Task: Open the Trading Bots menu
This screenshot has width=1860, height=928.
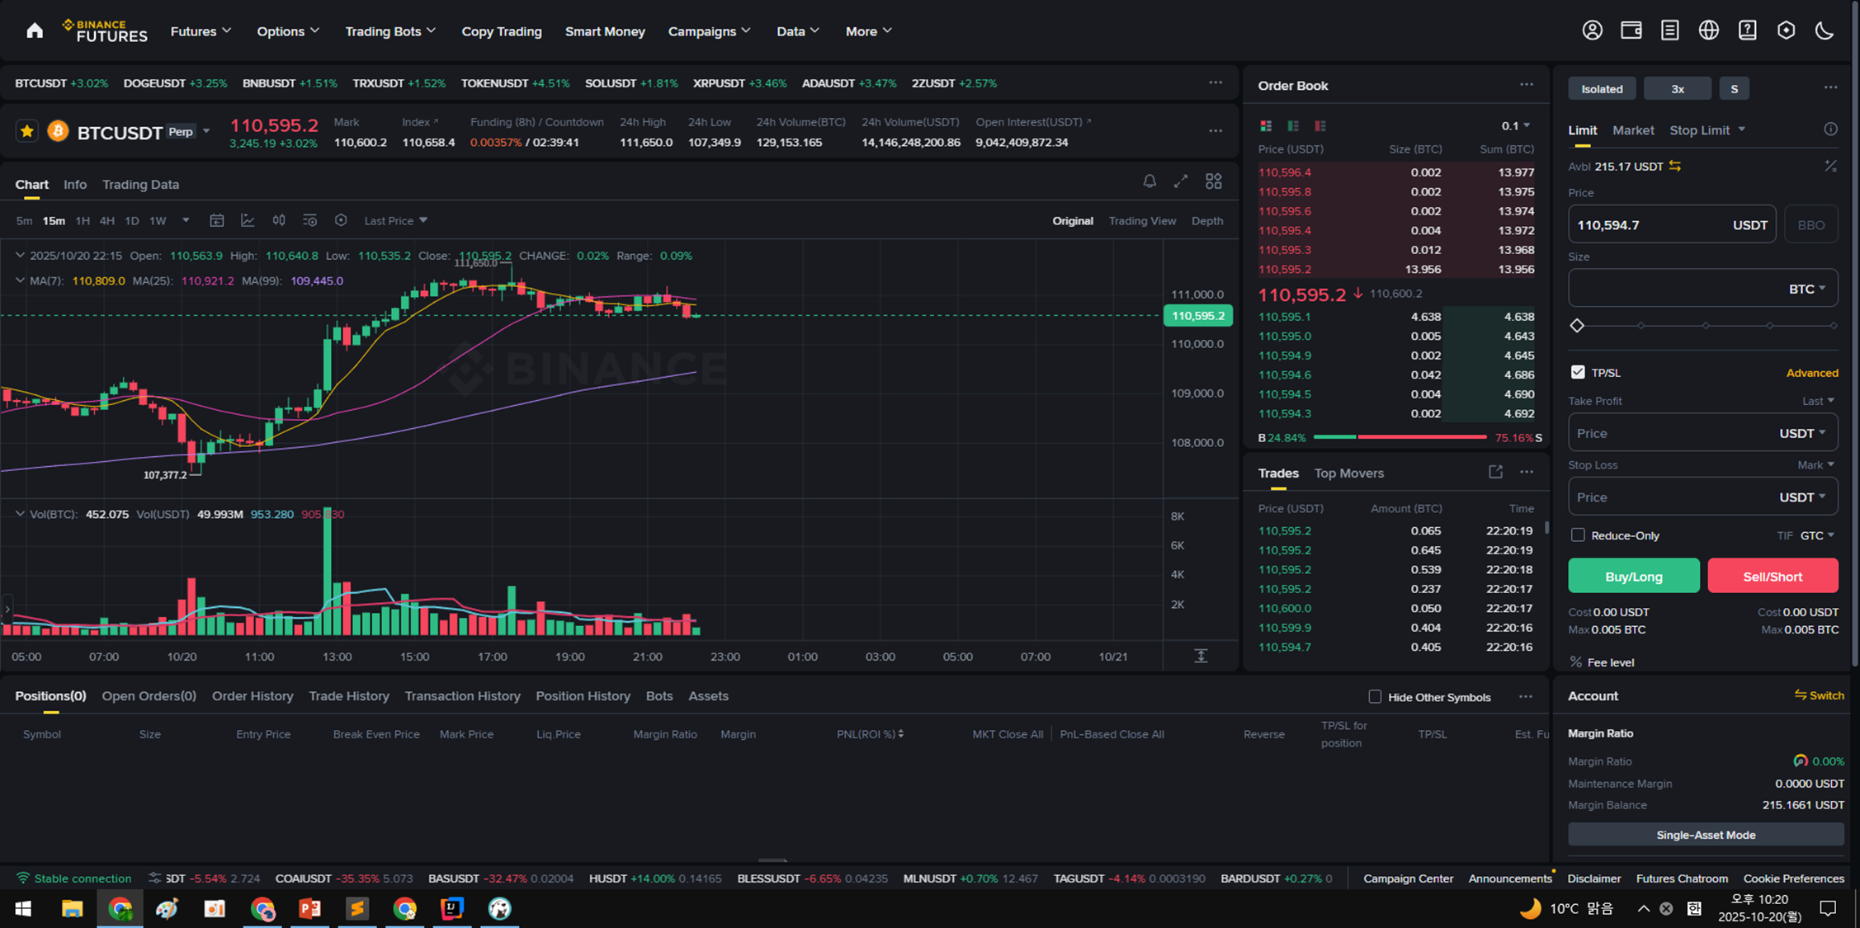Action: tap(389, 31)
